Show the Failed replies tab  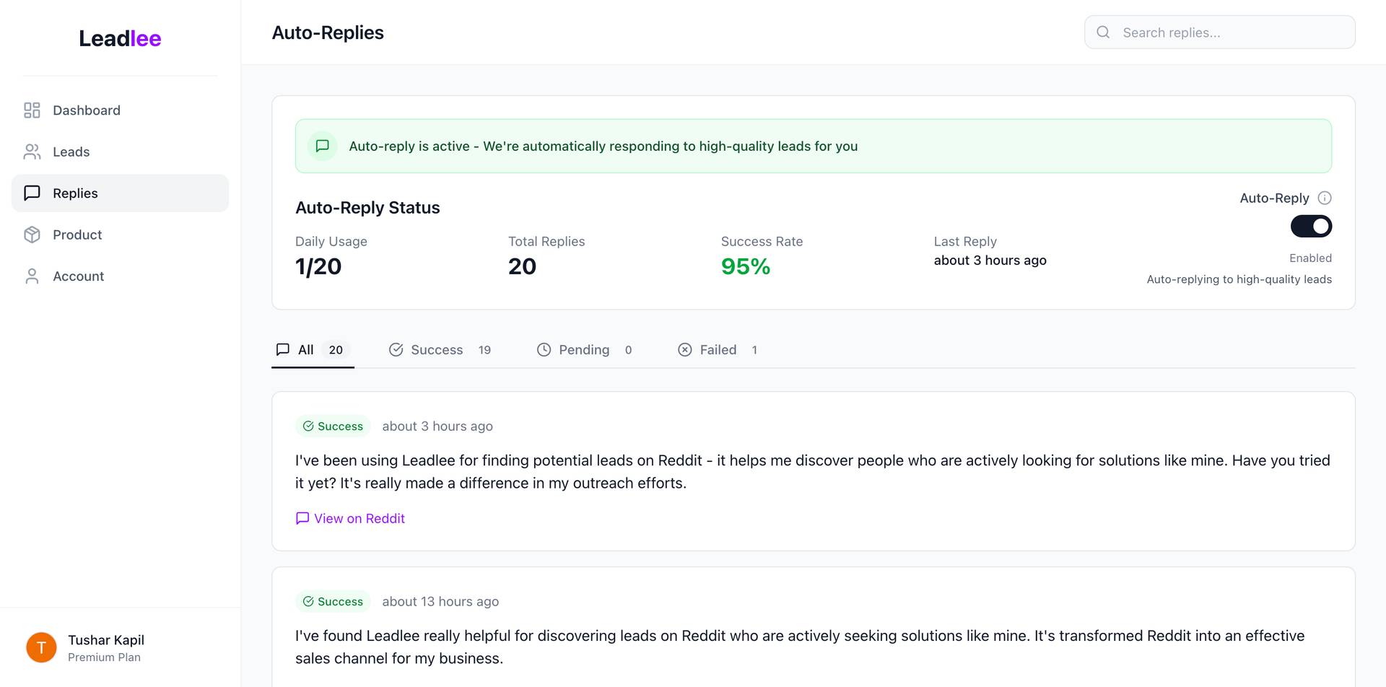718,350
